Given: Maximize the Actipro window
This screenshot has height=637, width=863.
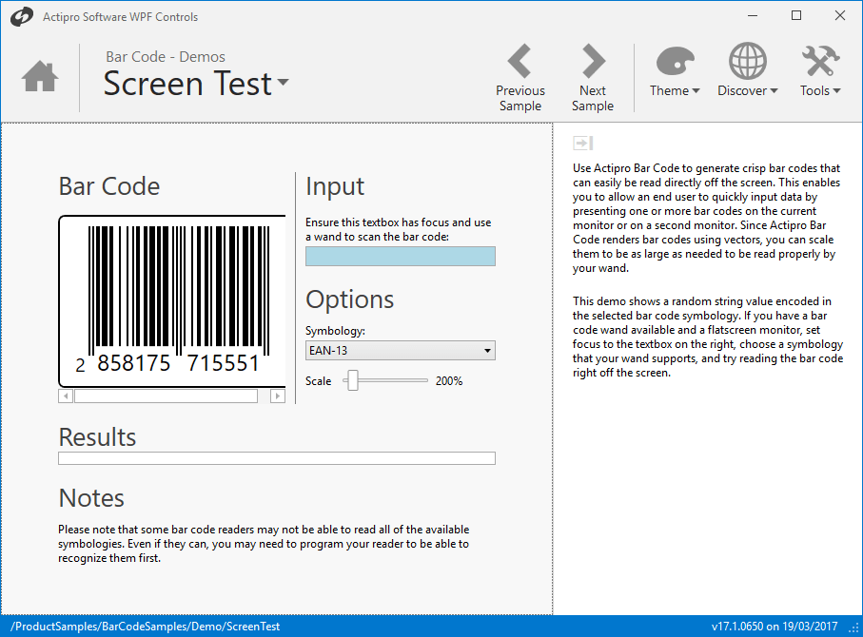Looking at the screenshot, I should tap(795, 15).
